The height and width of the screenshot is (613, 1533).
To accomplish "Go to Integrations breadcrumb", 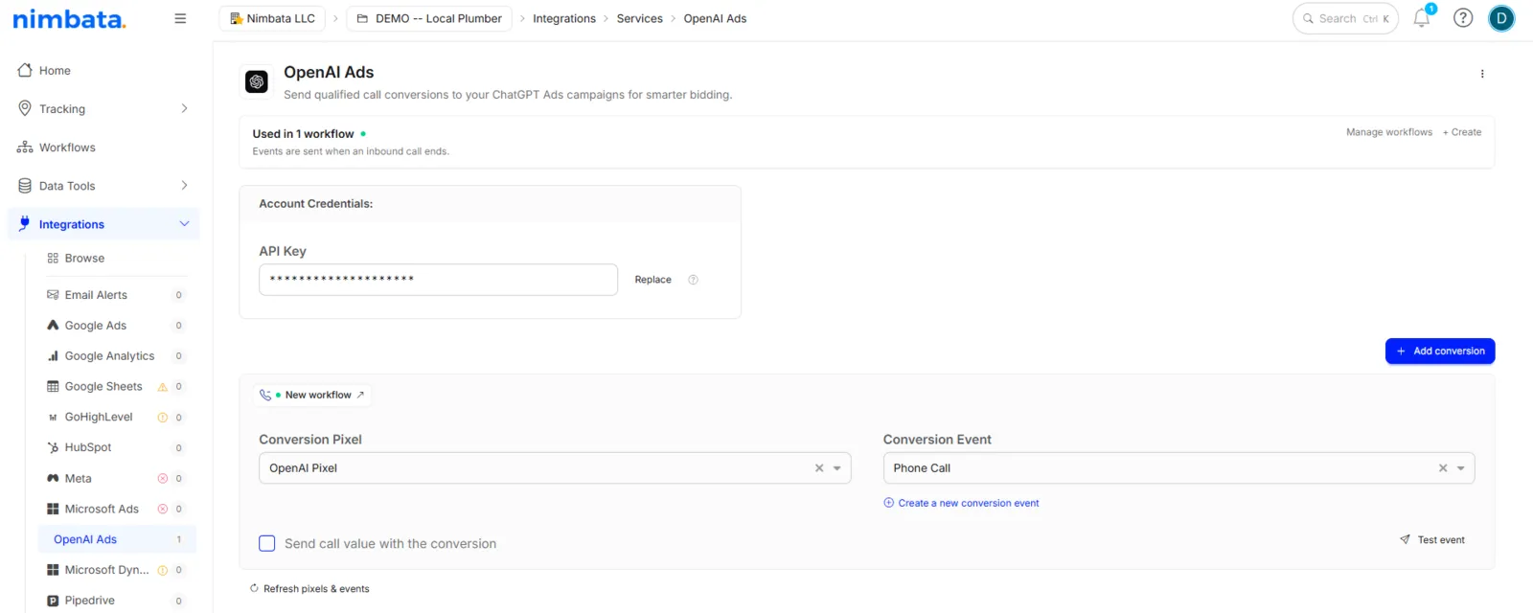I will point(564,18).
